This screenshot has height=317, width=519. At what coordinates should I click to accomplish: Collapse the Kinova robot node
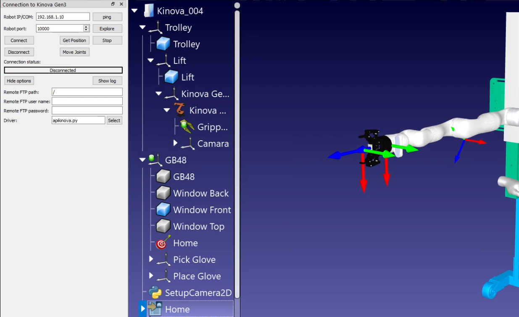(167, 110)
